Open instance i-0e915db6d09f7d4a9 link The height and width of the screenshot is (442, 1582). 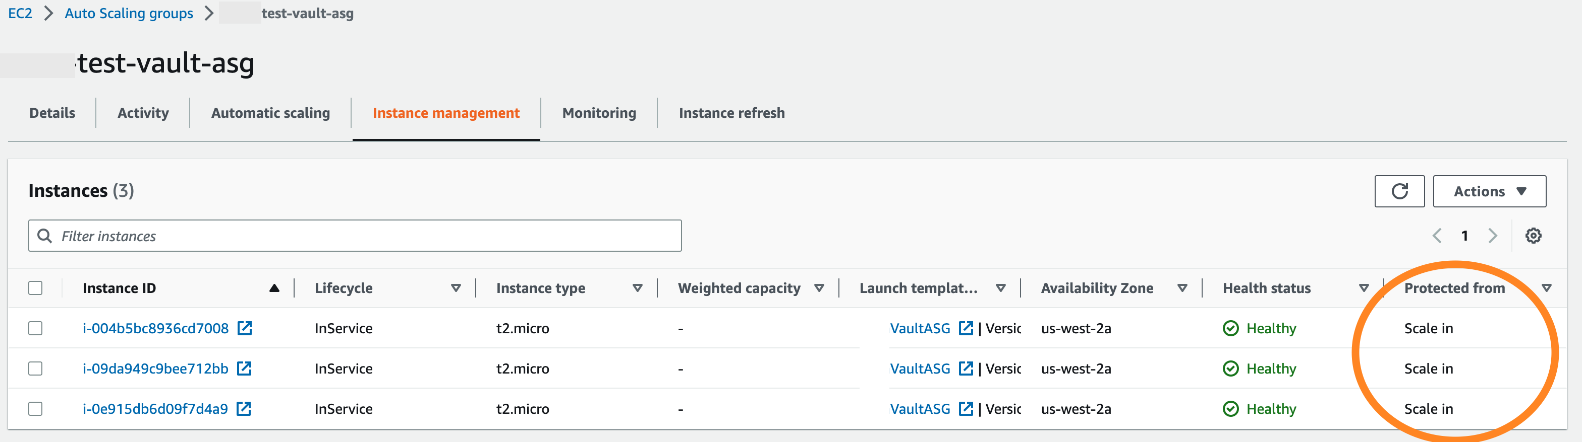155,409
